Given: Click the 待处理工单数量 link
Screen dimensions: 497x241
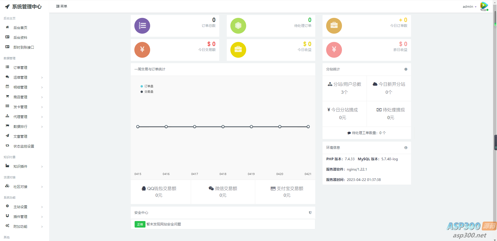Looking at the screenshot, I should (367, 133).
